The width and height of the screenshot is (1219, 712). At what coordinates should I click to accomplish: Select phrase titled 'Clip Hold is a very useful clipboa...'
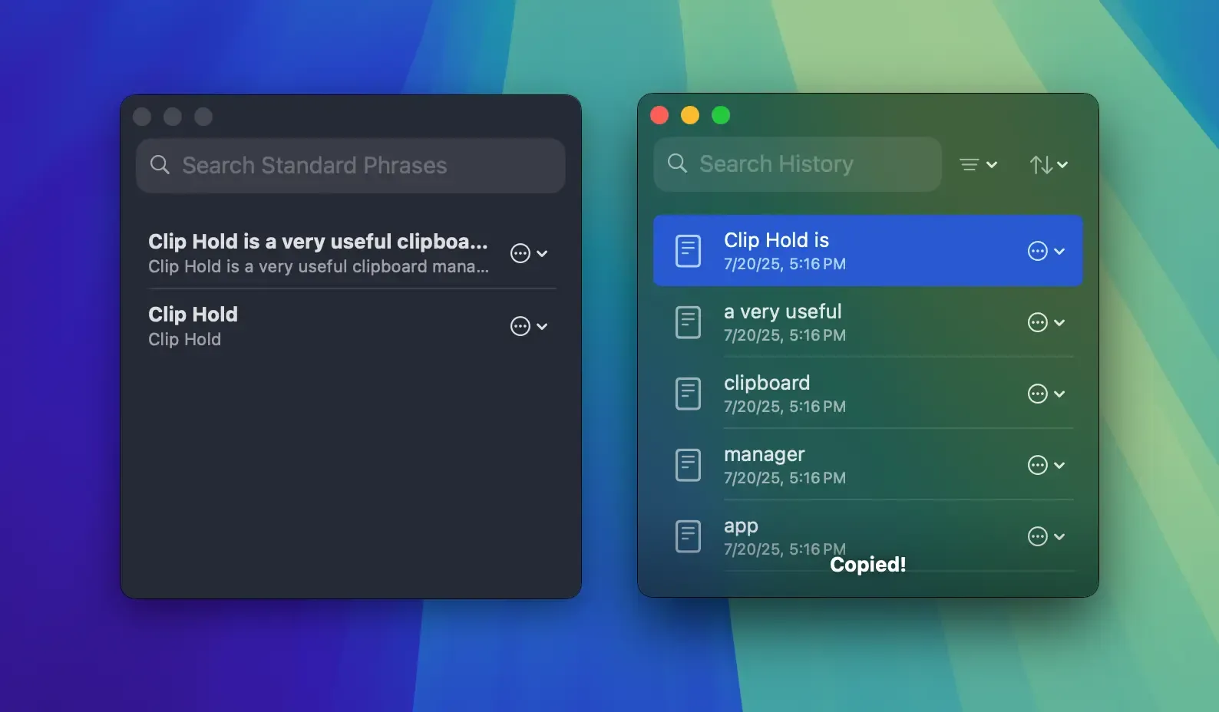(318, 242)
